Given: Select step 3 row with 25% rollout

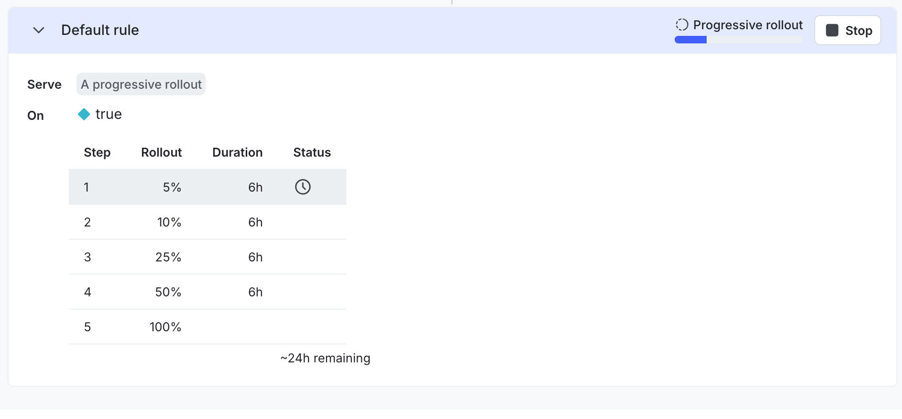Looking at the screenshot, I should click(208, 257).
